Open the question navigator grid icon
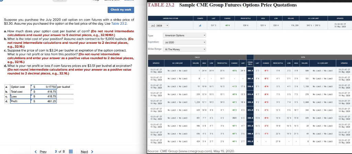The width and height of the screenshot is (352, 154). [x=70, y=152]
